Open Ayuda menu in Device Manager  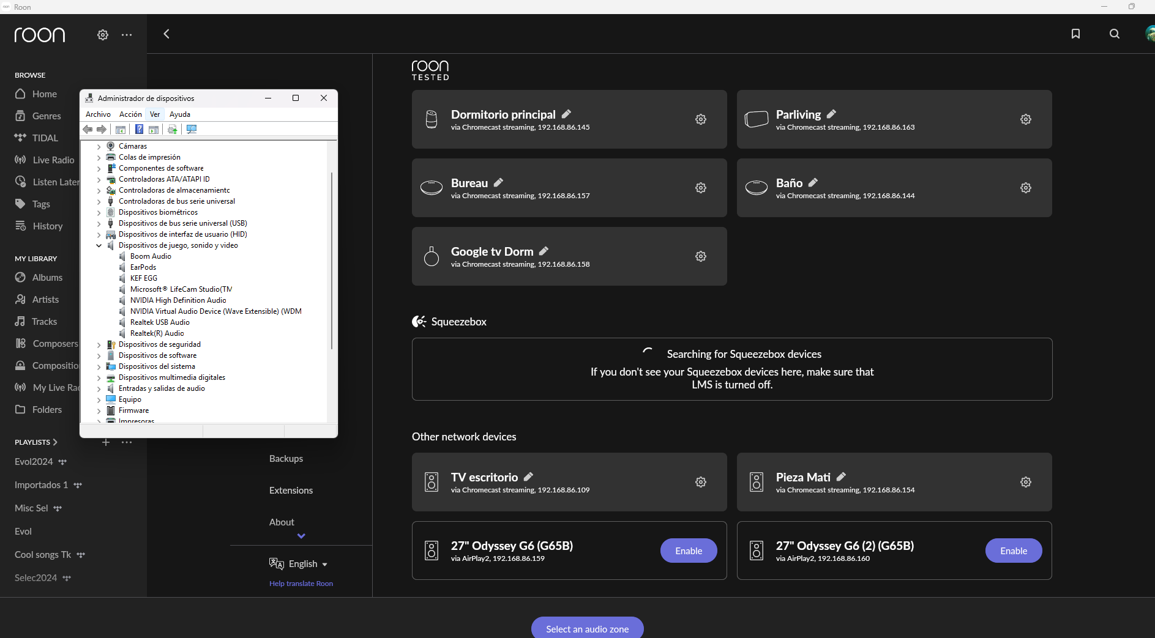coord(180,114)
